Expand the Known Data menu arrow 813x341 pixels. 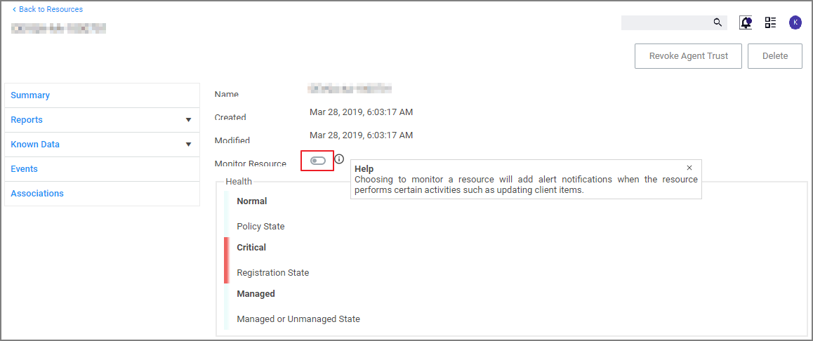click(189, 145)
